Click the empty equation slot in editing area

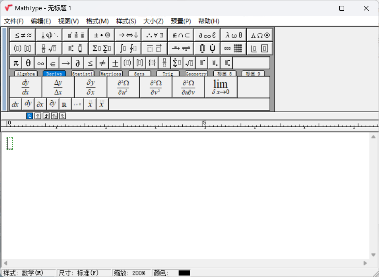click(x=10, y=143)
